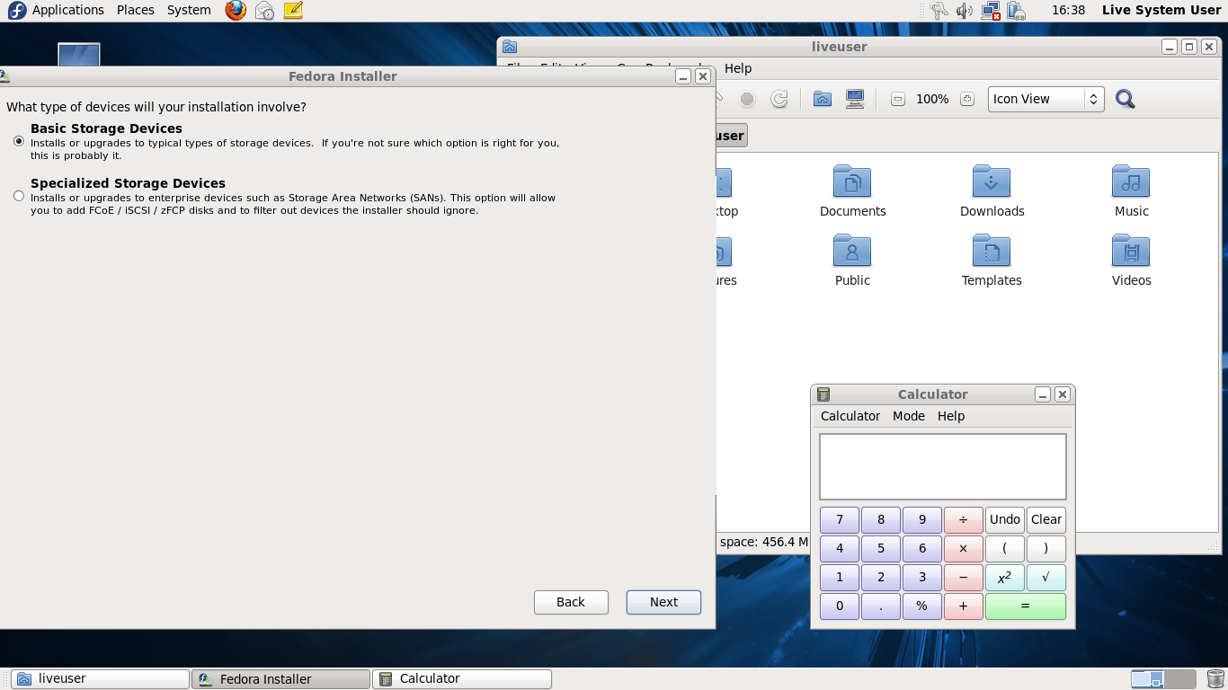Open the Calculator menu in Calculator window
The height and width of the screenshot is (690, 1228).
pyautogui.click(x=850, y=416)
